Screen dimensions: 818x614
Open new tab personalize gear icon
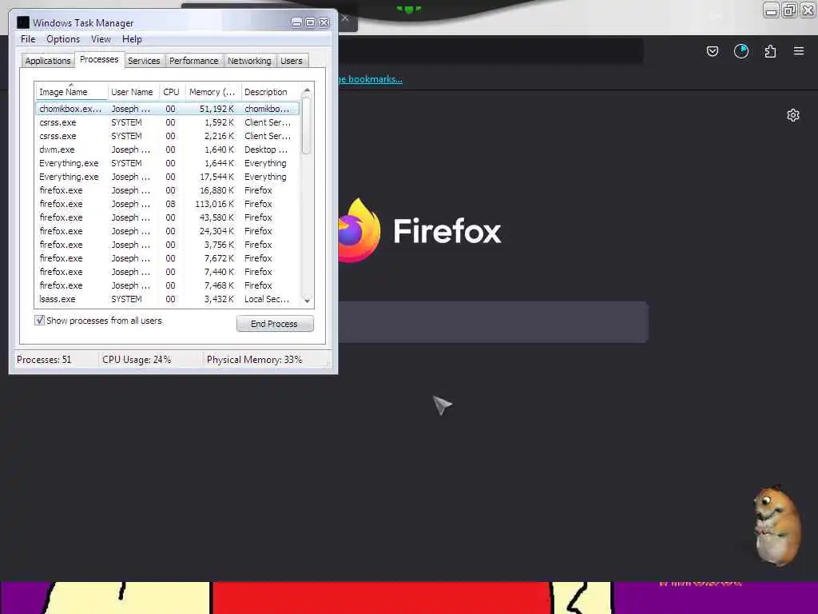tap(793, 115)
